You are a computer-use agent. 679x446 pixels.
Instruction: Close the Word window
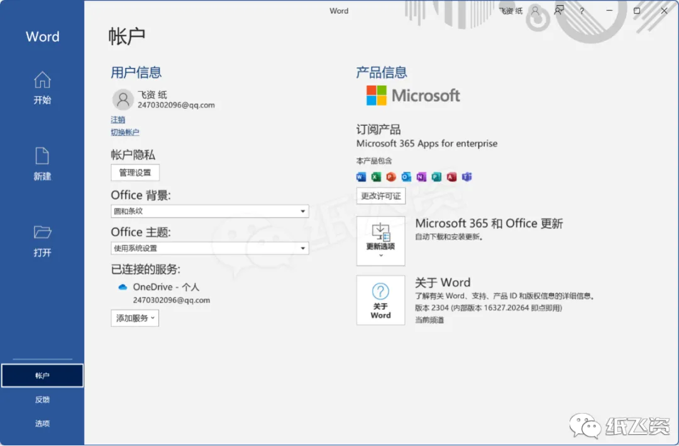665,11
